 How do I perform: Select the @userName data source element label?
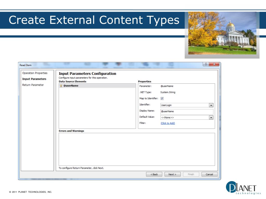[71, 86]
